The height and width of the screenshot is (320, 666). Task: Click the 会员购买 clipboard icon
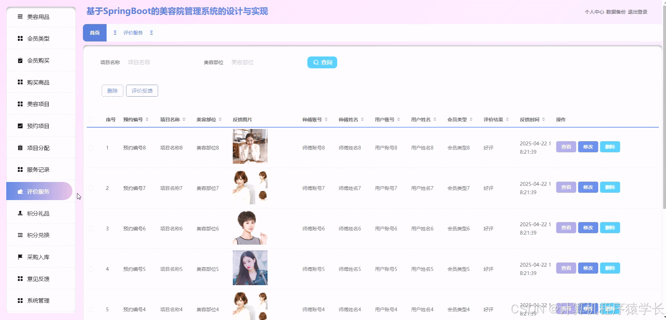(20, 60)
